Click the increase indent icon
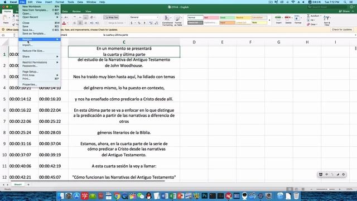 coord(97,23)
